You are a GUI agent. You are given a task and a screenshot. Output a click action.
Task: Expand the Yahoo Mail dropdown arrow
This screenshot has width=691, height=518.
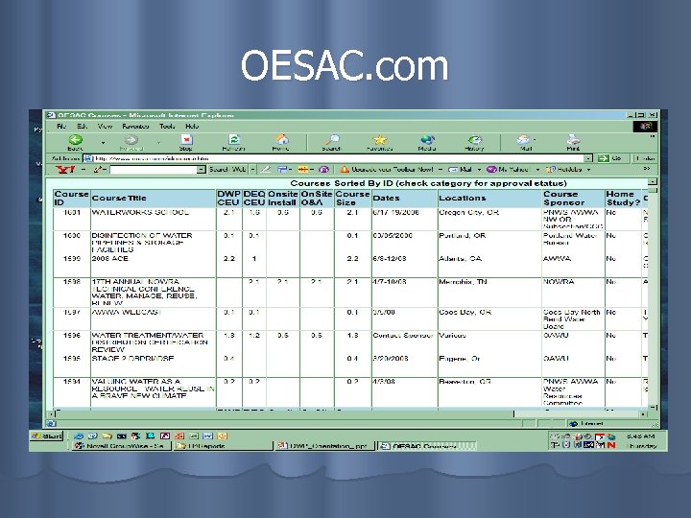coord(479,170)
